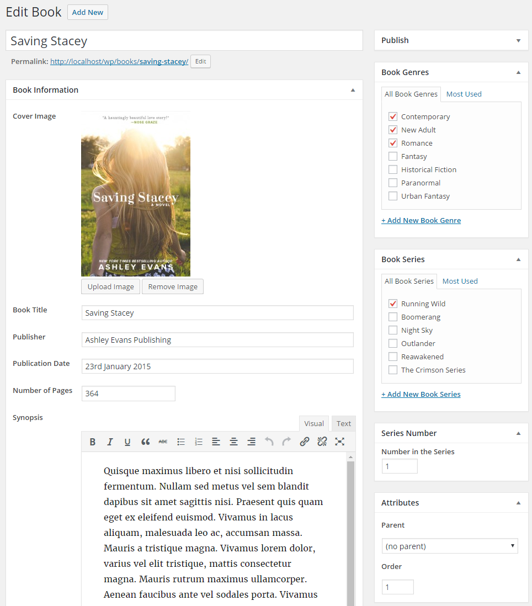The height and width of the screenshot is (606, 532).
Task: Click Add New Book Genre link
Action: pos(421,220)
